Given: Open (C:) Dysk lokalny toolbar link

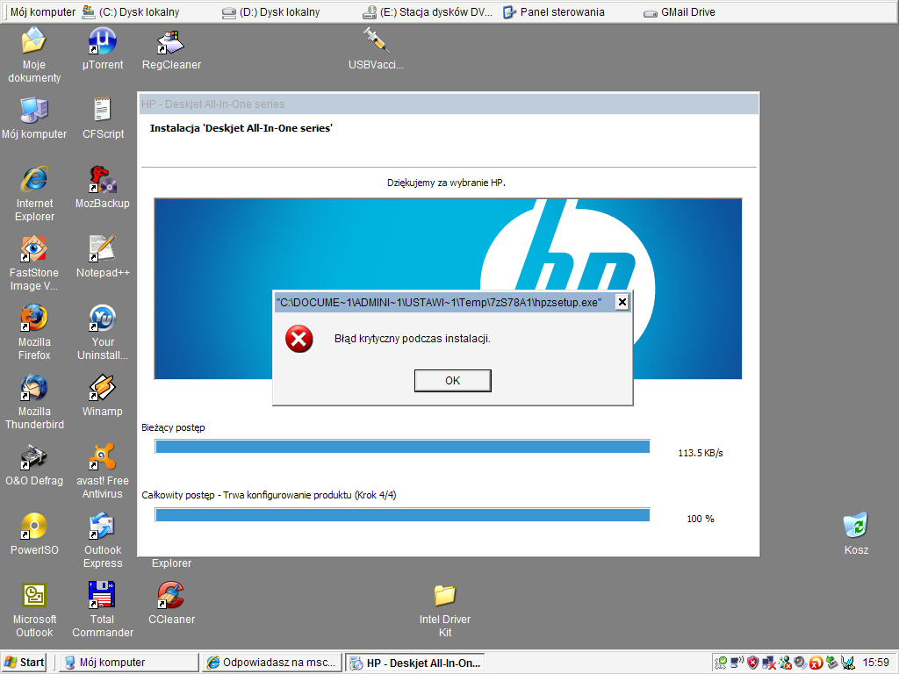Looking at the screenshot, I should point(131,12).
